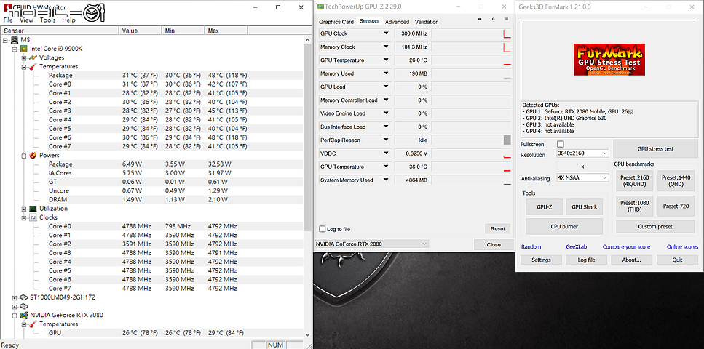This screenshot has width=704, height=349.
Task: Follow the Compare your score link
Action: (x=626, y=246)
